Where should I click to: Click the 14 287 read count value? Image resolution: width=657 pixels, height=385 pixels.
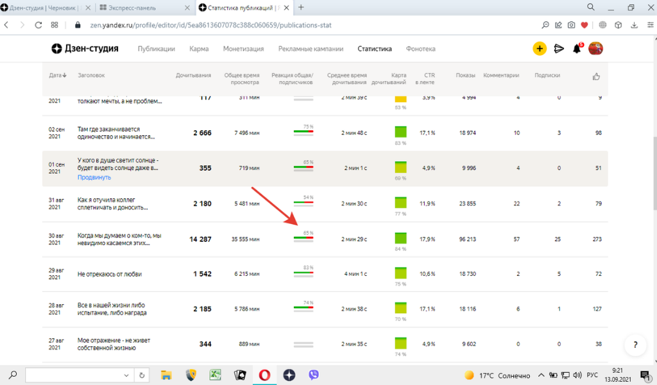[x=200, y=239]
